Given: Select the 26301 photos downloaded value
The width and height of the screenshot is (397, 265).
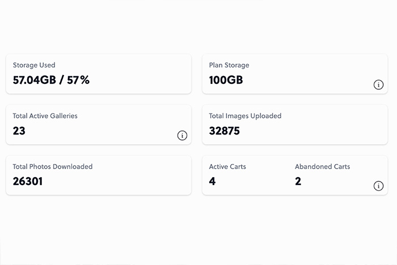Looking at the screenshot, I should 28,182.
